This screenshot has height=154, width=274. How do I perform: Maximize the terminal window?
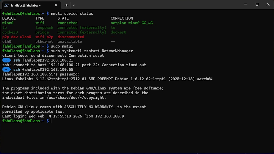point(257,4)
